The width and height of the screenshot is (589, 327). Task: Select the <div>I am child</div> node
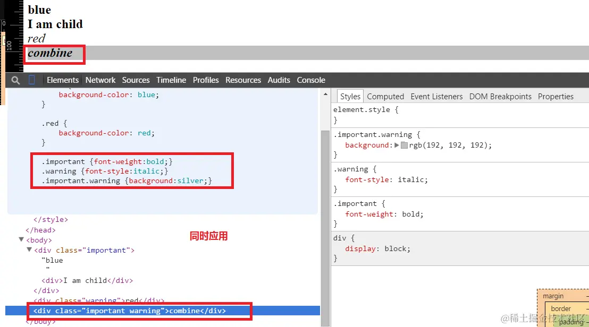[87, 280]
